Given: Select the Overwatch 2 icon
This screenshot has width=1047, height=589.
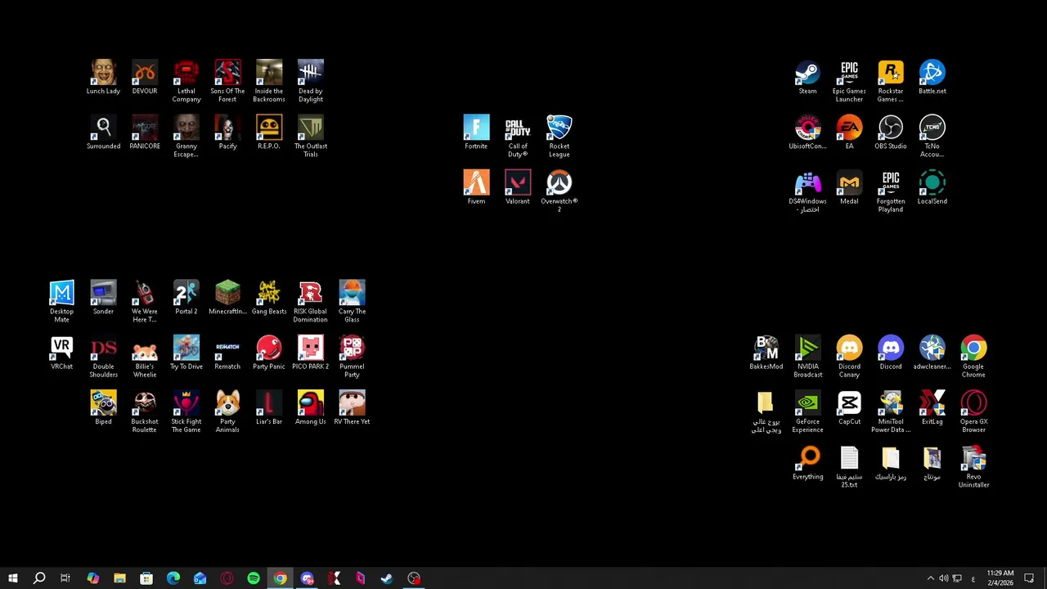Looking at the screenshot, I should [559, 191].
